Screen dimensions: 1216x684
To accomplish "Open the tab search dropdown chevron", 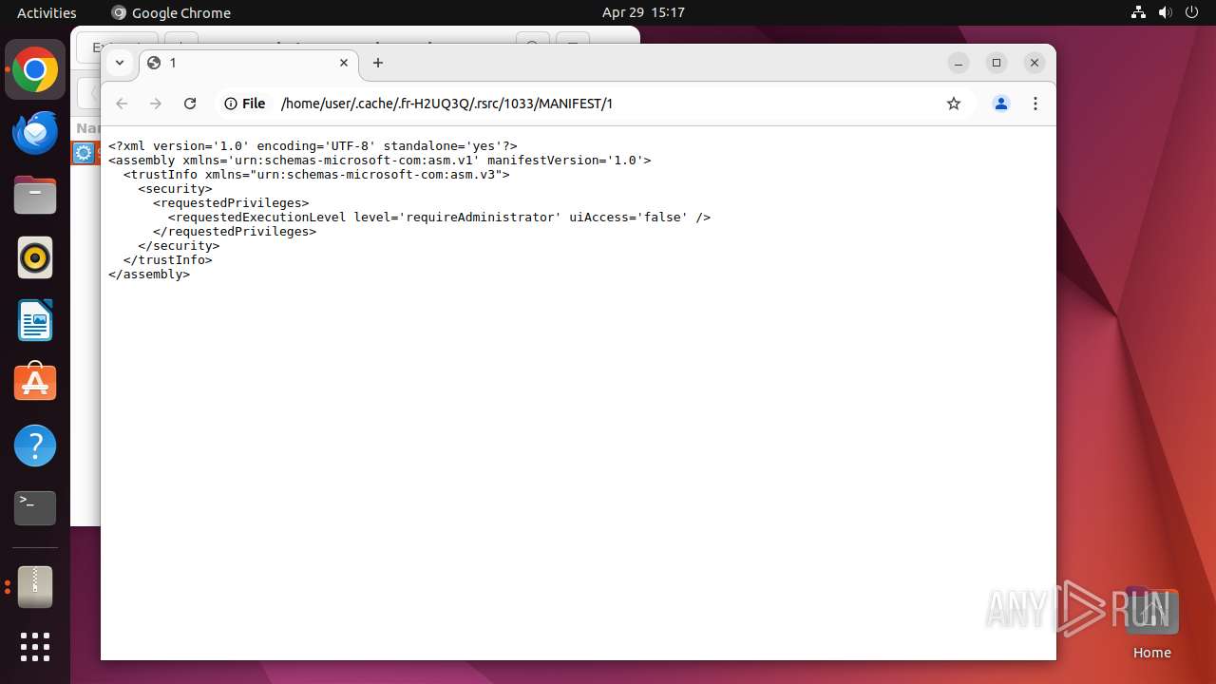I will pyautogui.click(x=119, y=63).
